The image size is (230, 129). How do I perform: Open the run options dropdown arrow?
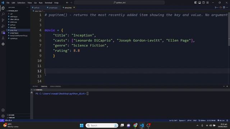click(218, 8)
